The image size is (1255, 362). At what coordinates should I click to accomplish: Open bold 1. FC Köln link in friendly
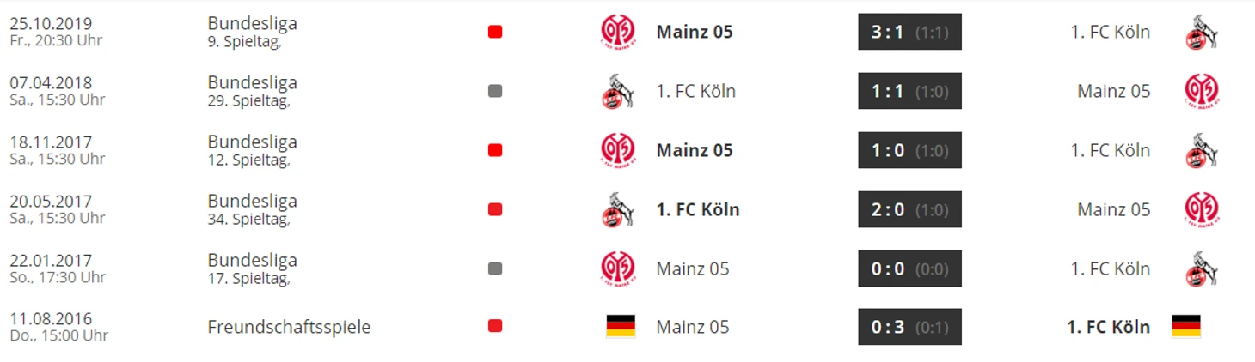tap(1108, 327)
